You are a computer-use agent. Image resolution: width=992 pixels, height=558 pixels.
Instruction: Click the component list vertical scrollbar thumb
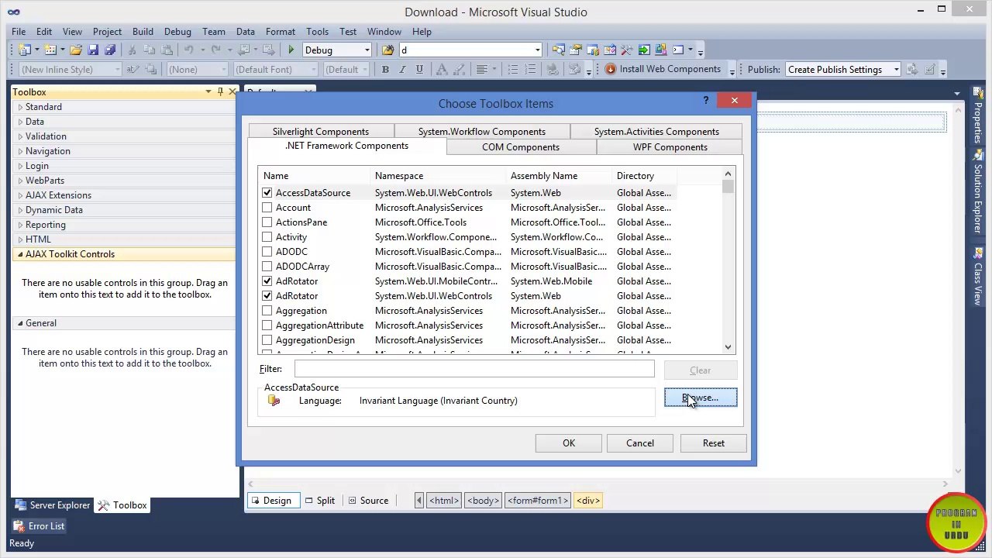728,187
